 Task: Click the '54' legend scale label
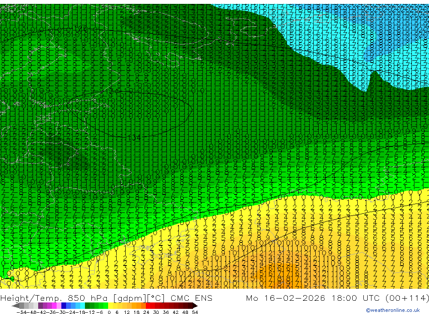tap(195, 312)
